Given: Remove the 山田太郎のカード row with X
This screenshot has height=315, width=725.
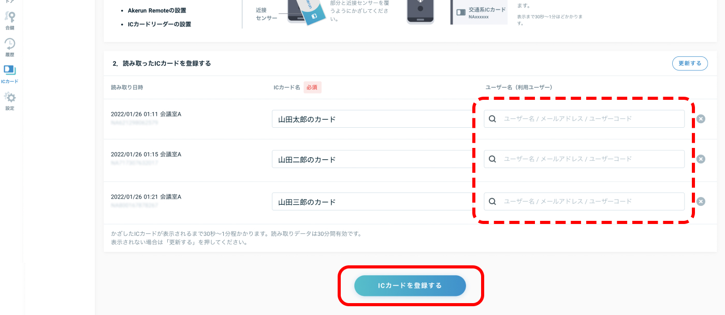Looking at the screenshot, I should pyautogui.click(x=701, y=119).
